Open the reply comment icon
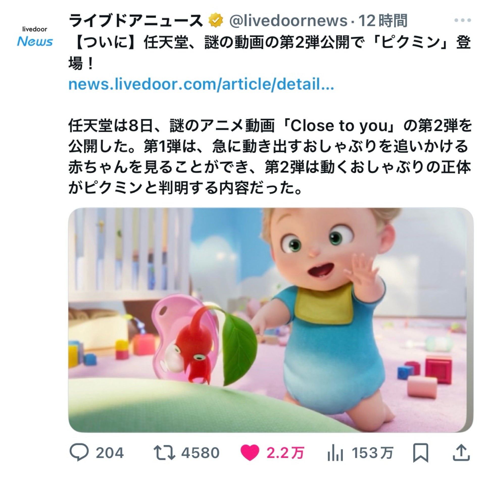 click(79, 452)
